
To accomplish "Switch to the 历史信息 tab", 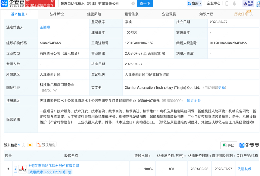I will coord(241,14).
